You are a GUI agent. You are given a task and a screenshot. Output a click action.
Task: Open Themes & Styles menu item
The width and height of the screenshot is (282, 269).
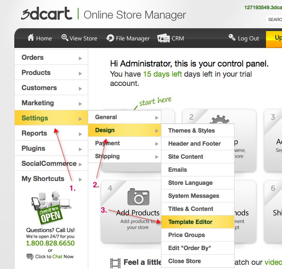[x=191, y=131]
